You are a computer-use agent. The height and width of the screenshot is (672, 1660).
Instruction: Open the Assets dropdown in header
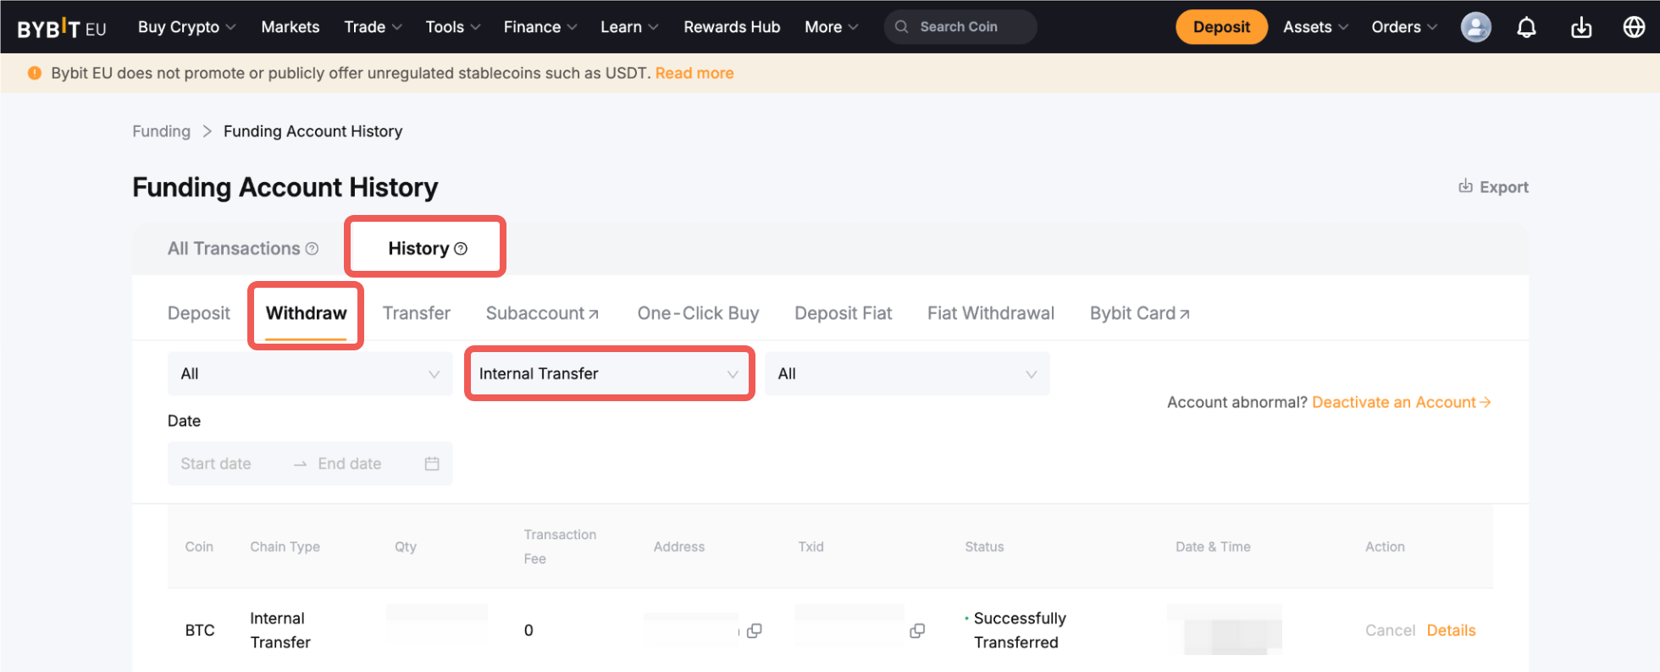pos(1315,27)
